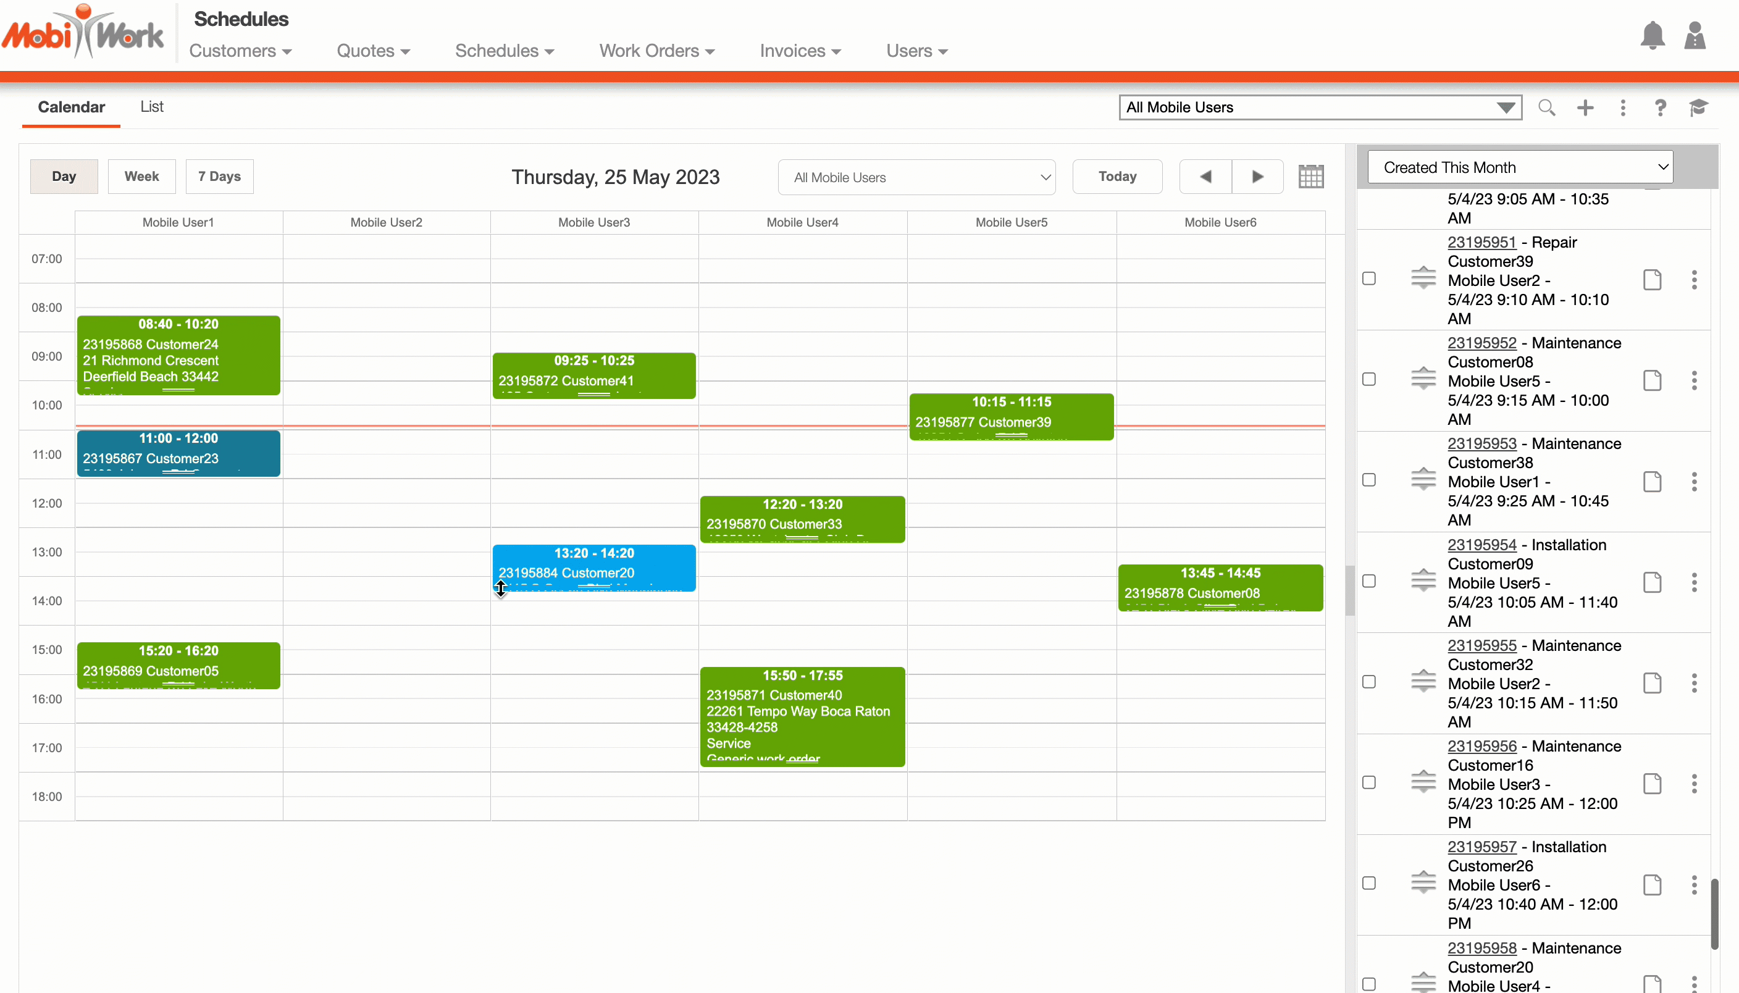The height and width of the screenshot is (993, 1739).
Task: Expand the Work Orders menu
Action: click(656, 51)
